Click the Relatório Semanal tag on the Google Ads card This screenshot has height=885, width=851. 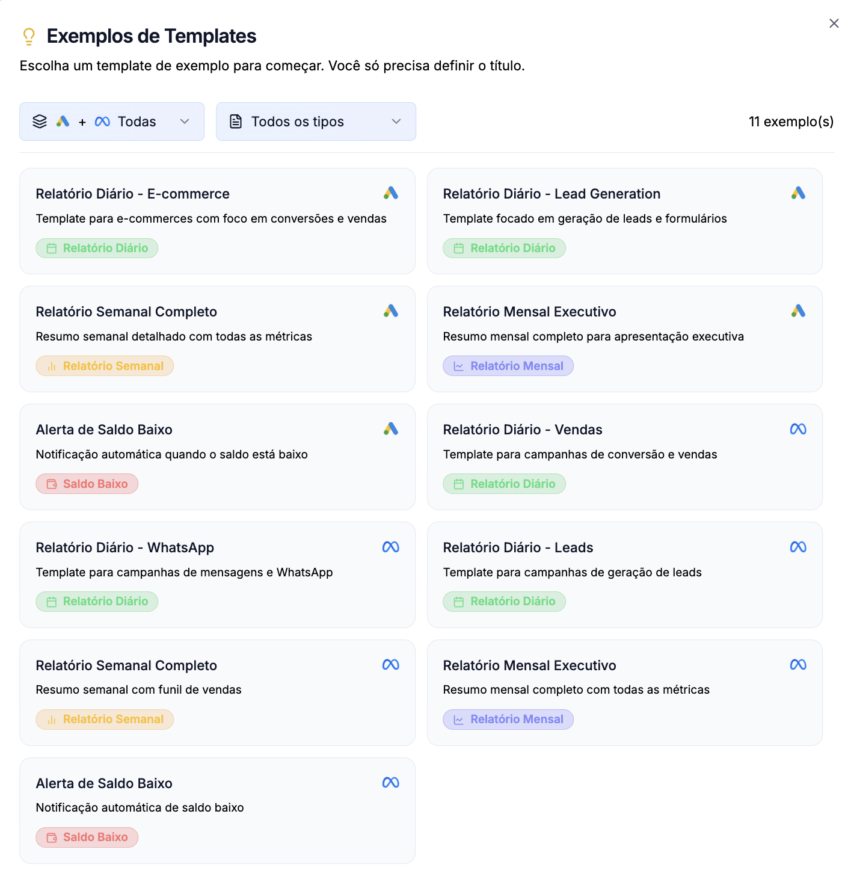tap(105, 366)
